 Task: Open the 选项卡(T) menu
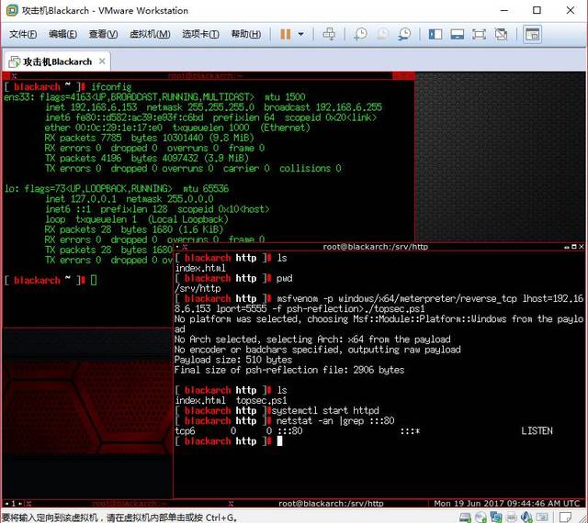[x=200, y=35]
